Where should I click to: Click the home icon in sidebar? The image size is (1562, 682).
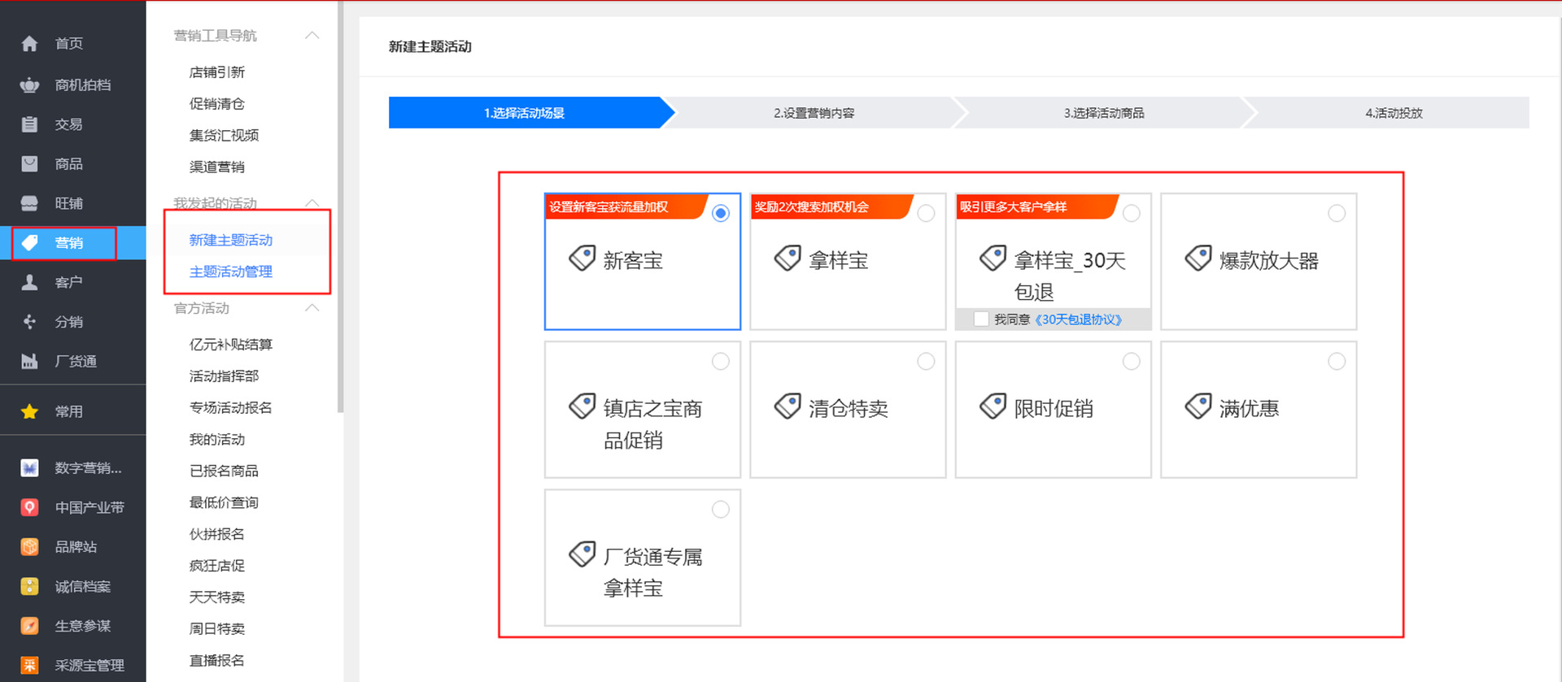pyautogui.click(x=29, y=44)
